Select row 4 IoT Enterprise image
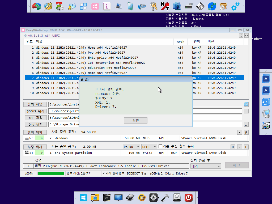 click(134, 63)
